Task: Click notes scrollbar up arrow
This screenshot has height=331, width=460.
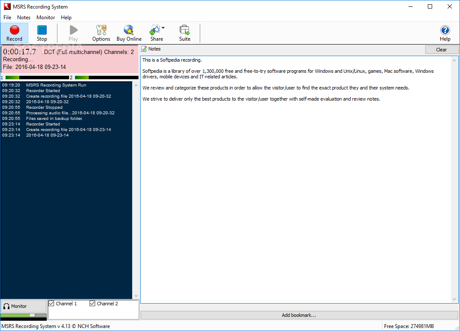Action: tap(454, 60)
